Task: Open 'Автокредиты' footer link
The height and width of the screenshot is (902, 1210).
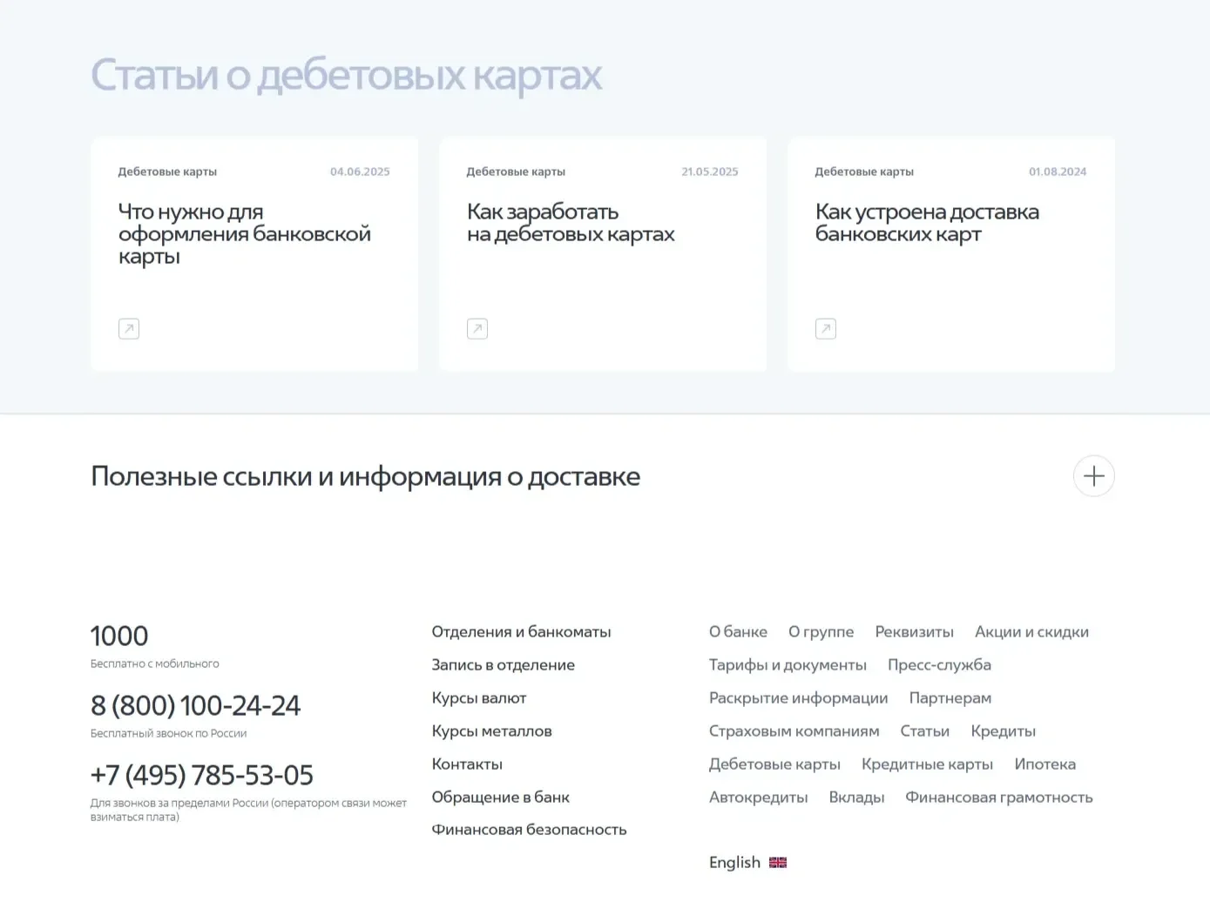Action: [758, 798]
